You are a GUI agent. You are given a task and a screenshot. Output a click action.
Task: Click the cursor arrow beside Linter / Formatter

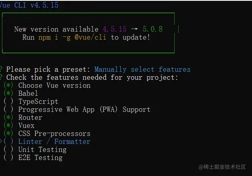click(1, 142)
